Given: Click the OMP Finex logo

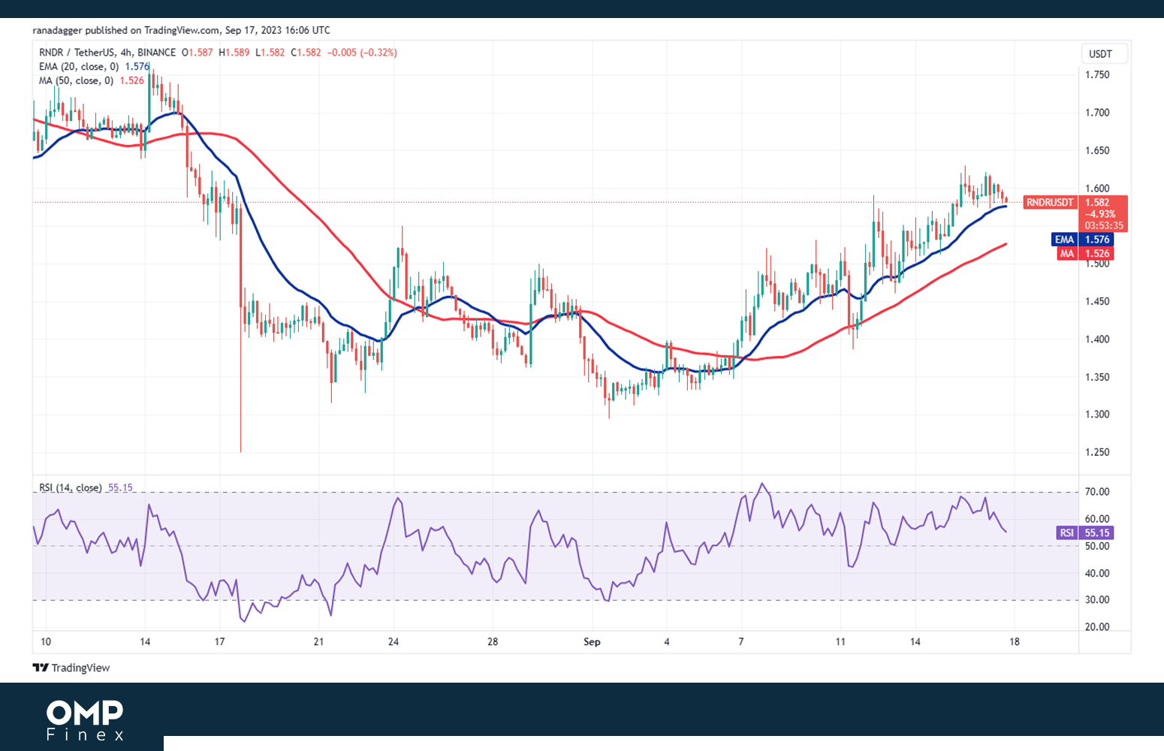Looking at the screenshot, I should click(85, 720).
